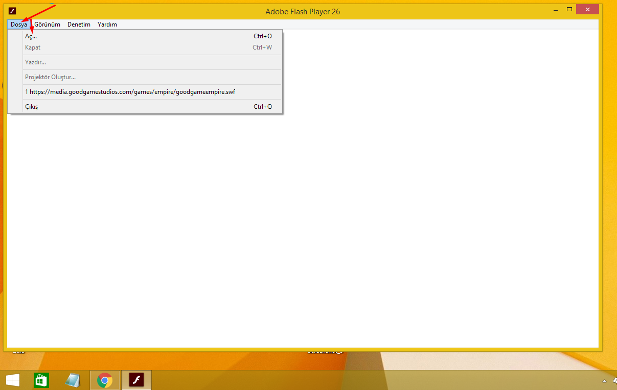Open the Yardım menu

107,25
